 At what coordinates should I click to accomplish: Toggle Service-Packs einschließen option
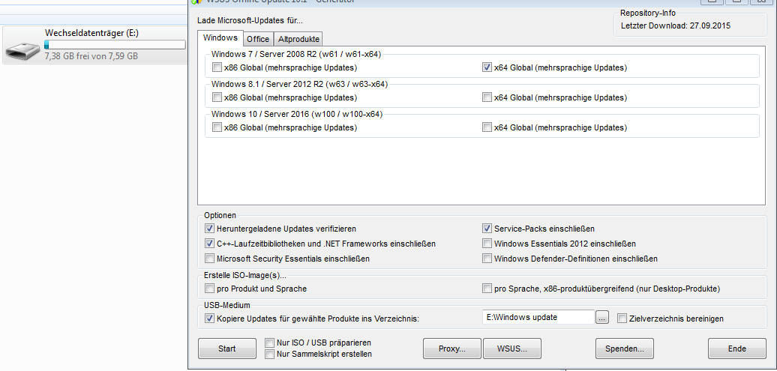[x=487, y=229]
